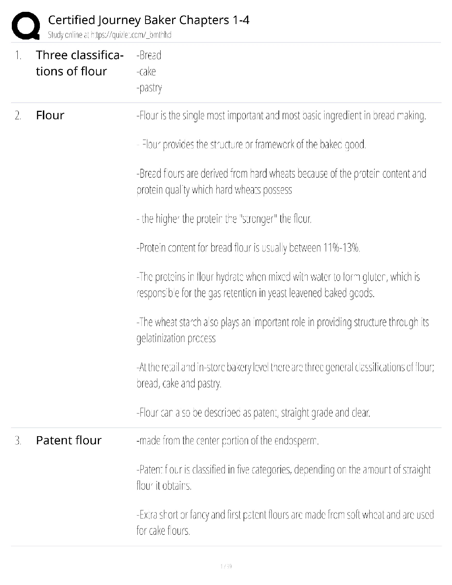Click the Quizlet logo icon
This screenshot has width=452, height=585.
[26, 25]
